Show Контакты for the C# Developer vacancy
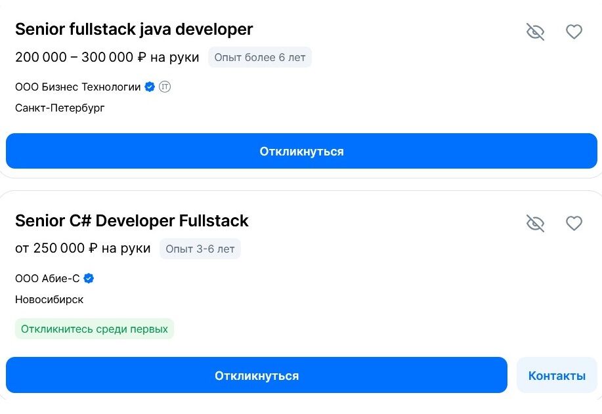602x414 pixels. click(557, 375)
